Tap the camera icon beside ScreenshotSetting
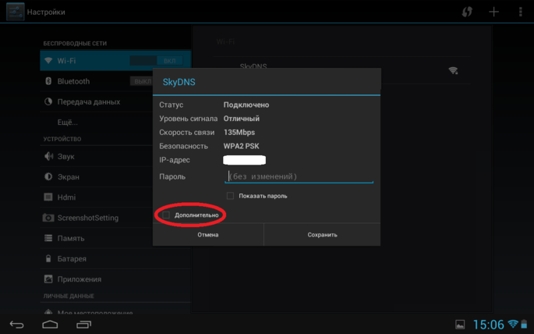Viewport: 534px width, 334px height. 48,218
